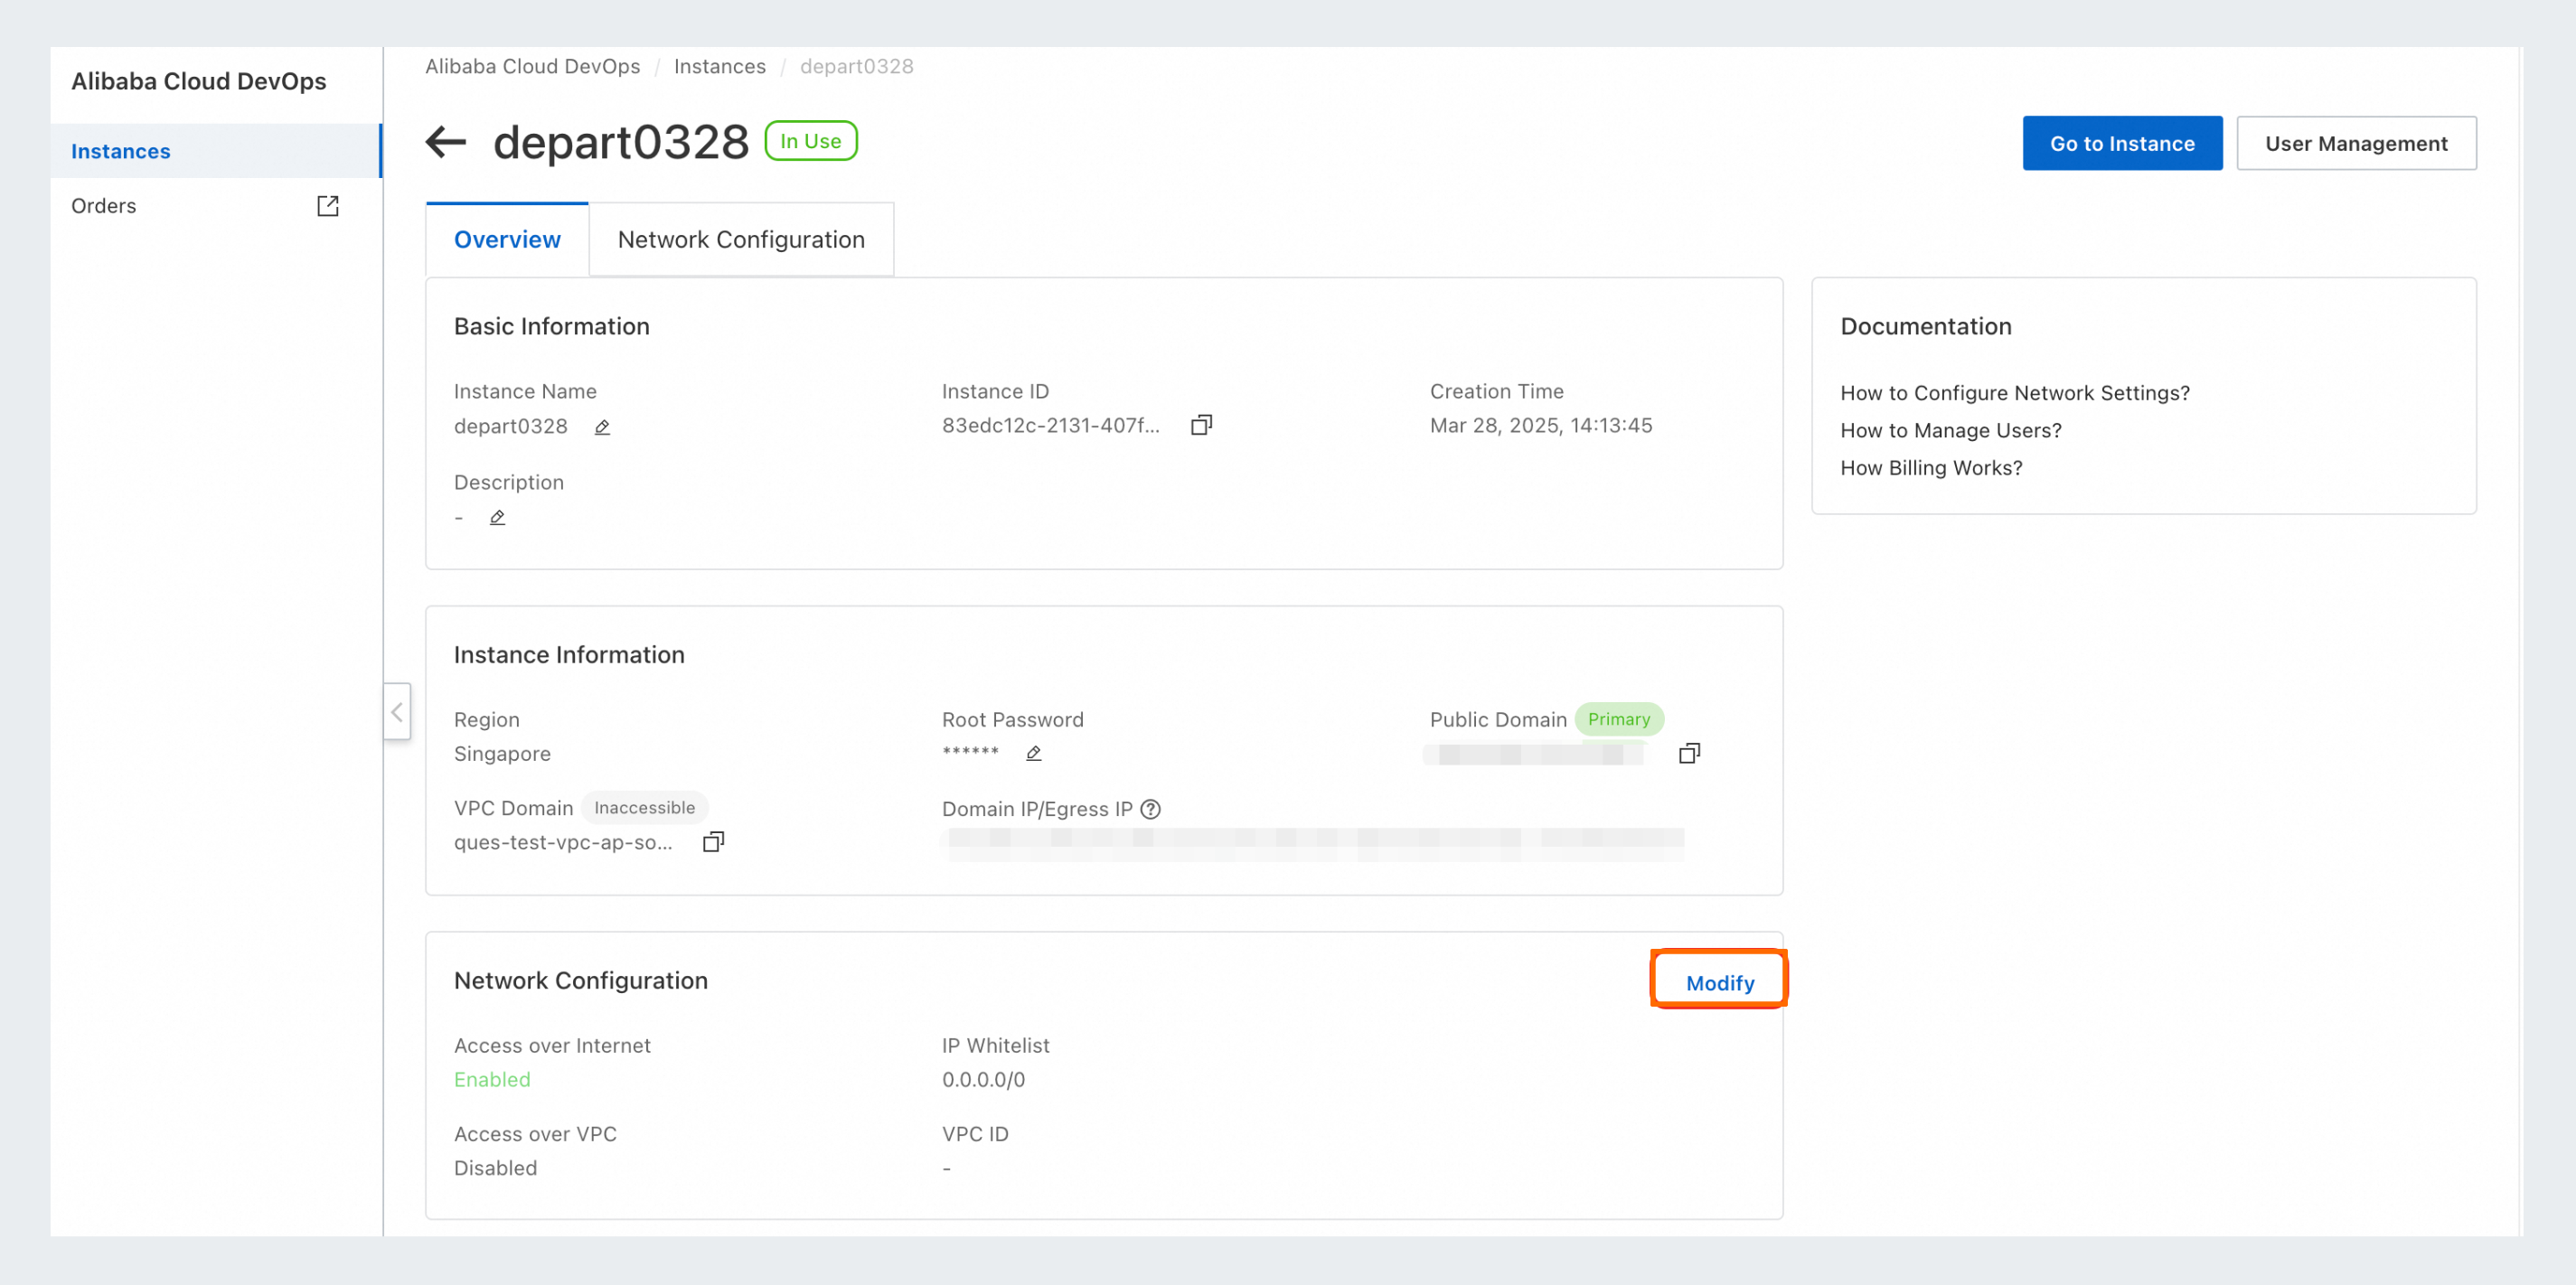Click the IP Whitelist value '0.0.0.0/0'

pyautogui.click(x=983, y=1079)
